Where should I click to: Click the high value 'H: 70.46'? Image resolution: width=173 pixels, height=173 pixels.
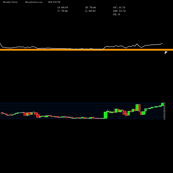(91, 8)
